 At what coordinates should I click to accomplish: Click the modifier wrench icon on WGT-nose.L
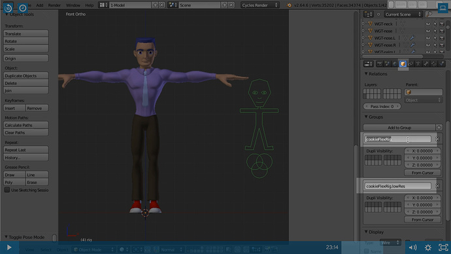click(412, 38)
